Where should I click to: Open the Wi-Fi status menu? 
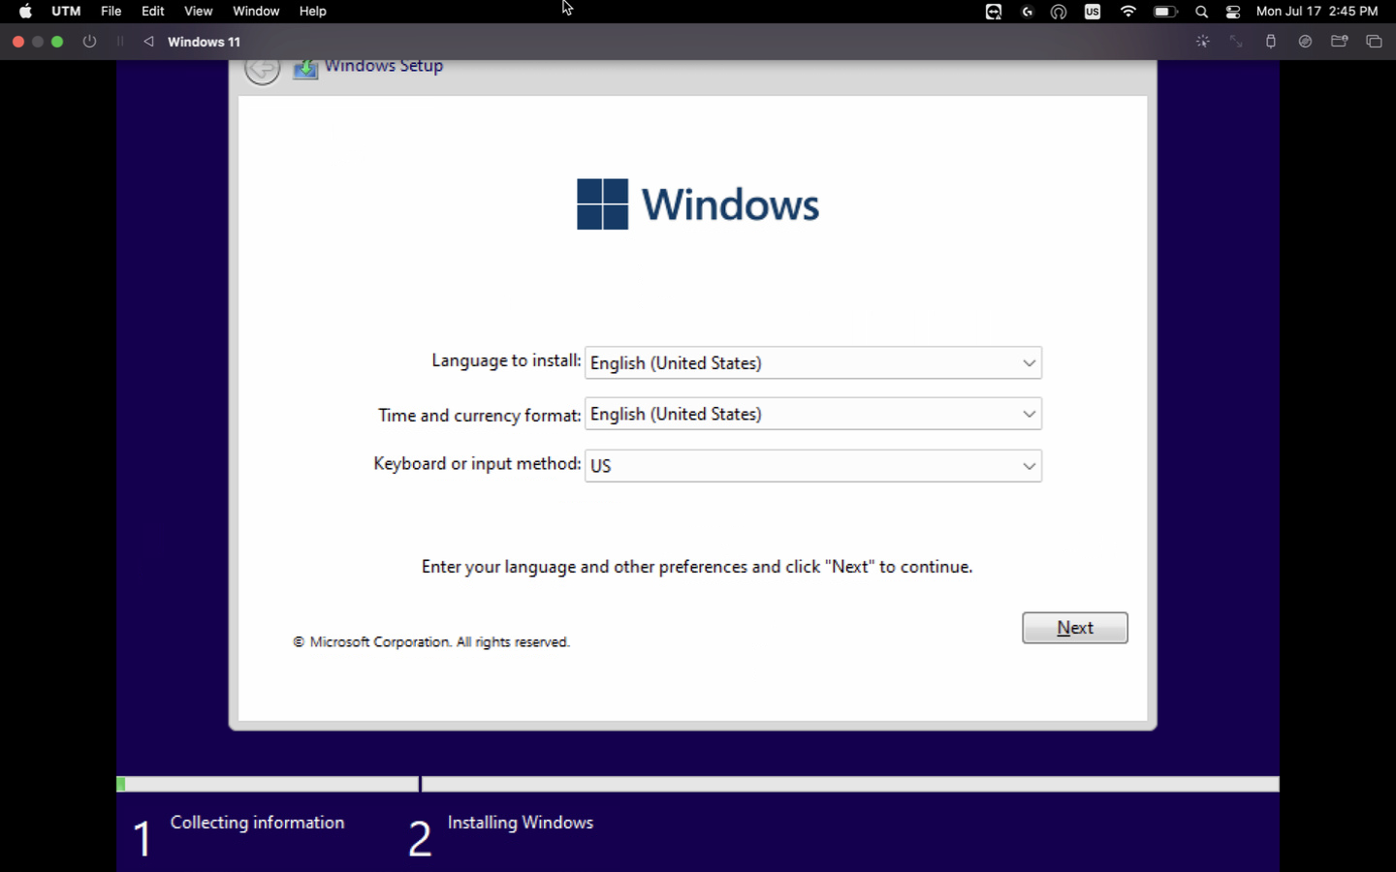[x=1128, y=12]
